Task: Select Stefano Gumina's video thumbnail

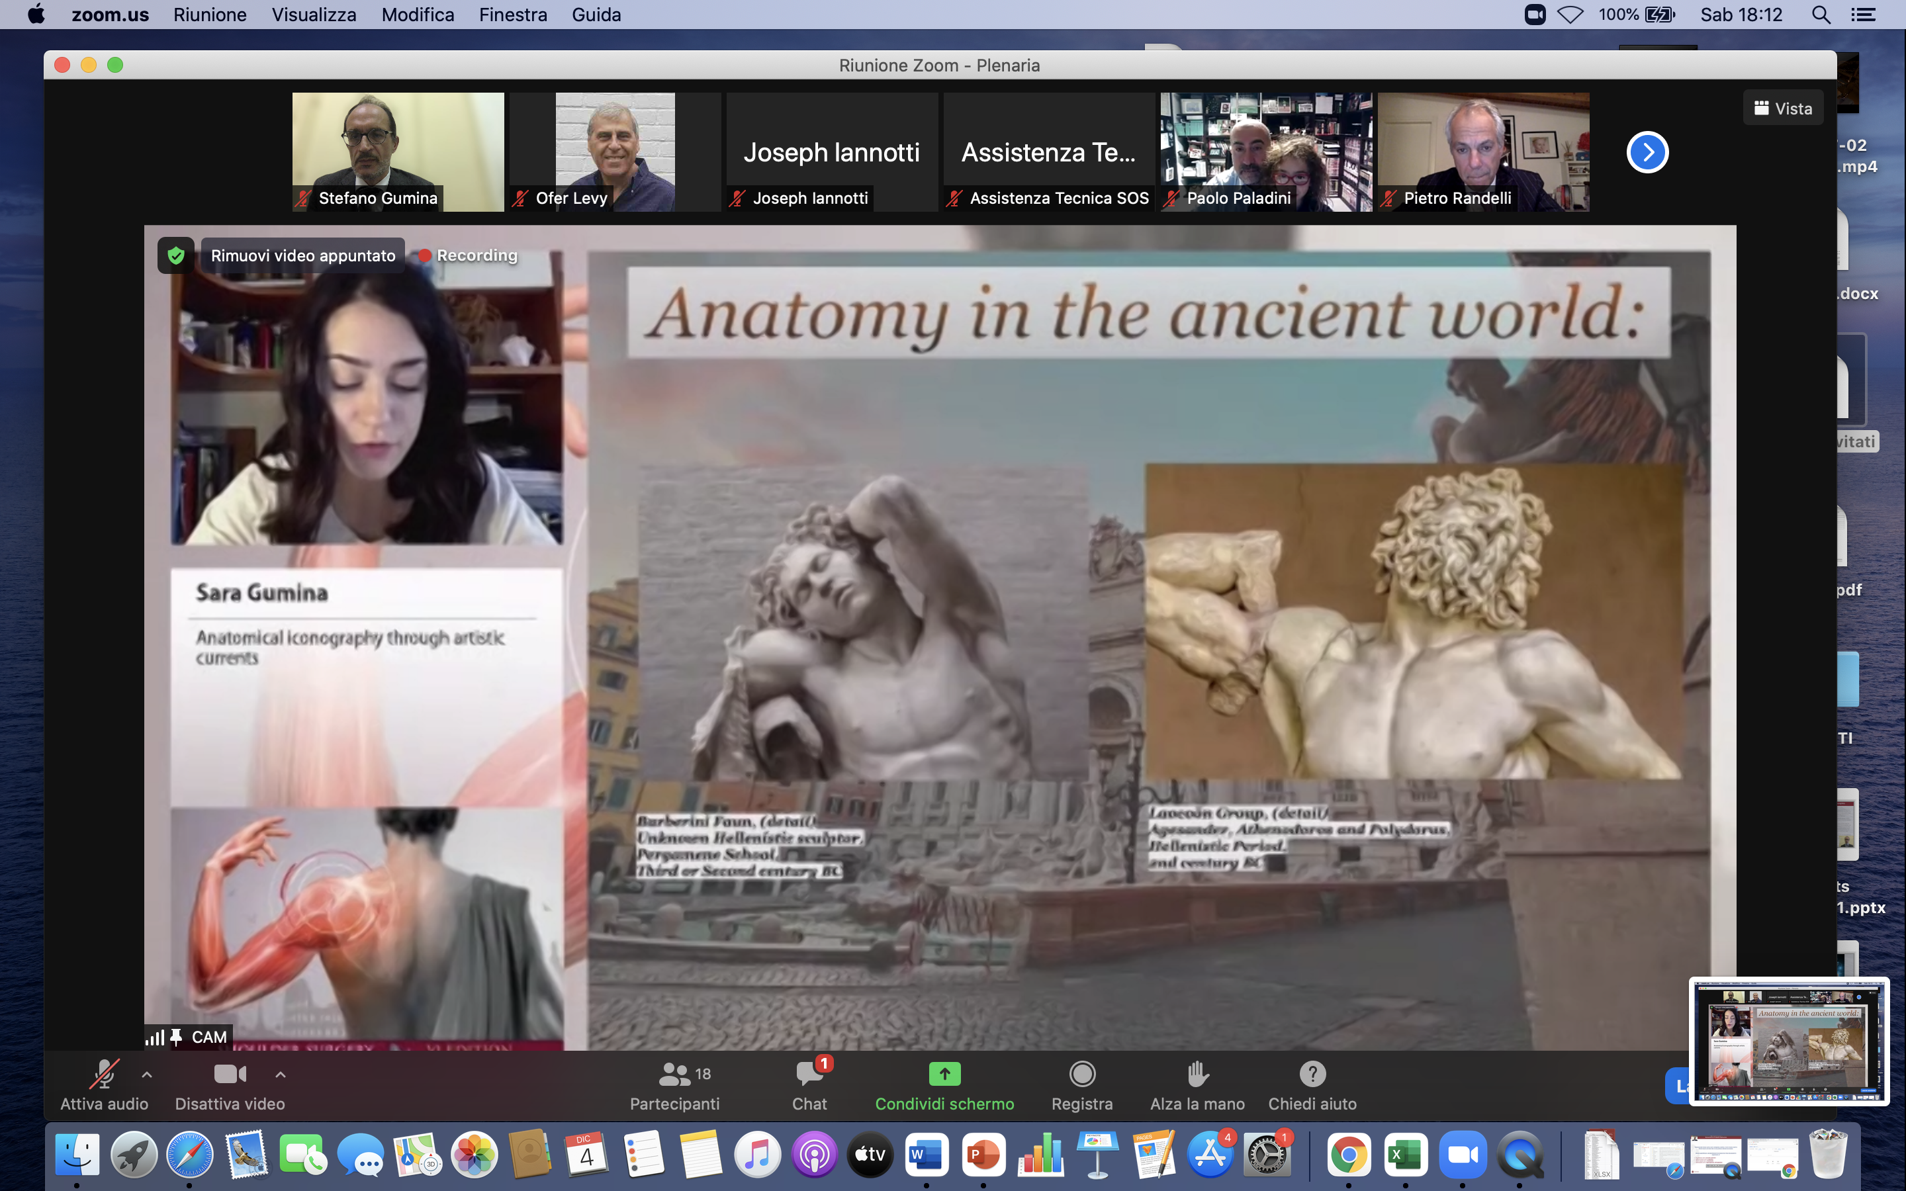Action: point(398,152)
